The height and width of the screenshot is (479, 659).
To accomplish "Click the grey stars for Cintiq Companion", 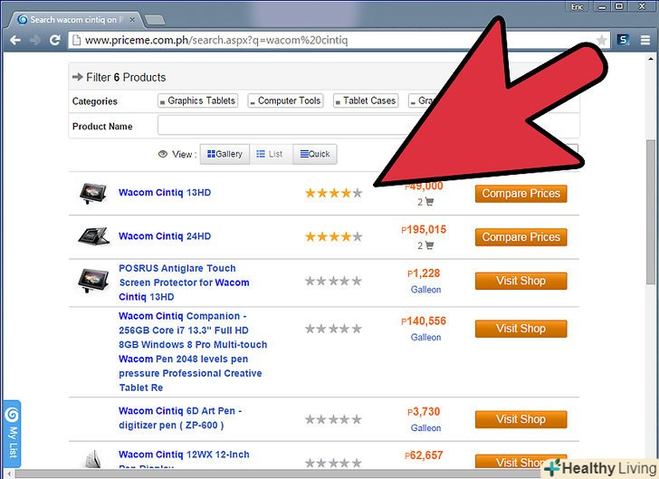I will coord(334,329).
